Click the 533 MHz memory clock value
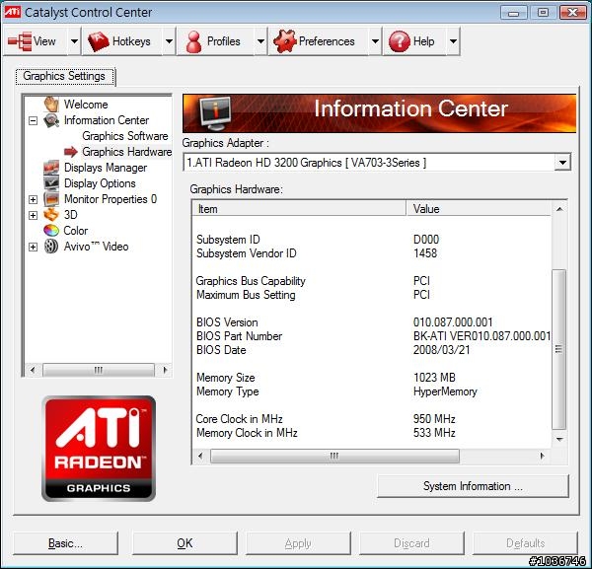Viewport: 592px width, 569px height. click(434, 433)
